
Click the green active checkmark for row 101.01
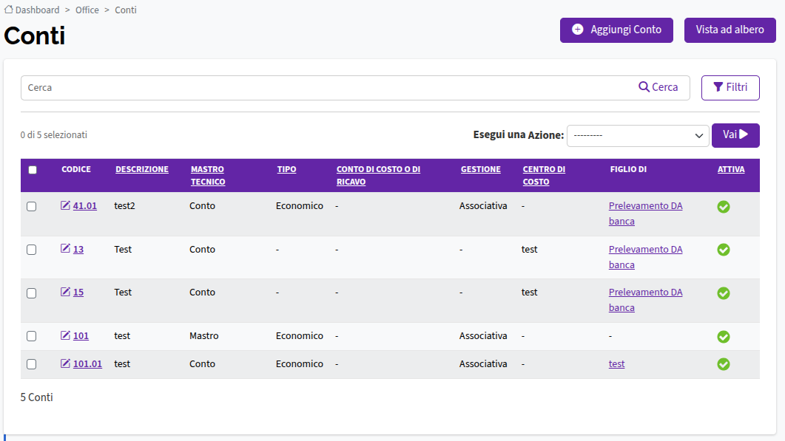tap(724, 364)
